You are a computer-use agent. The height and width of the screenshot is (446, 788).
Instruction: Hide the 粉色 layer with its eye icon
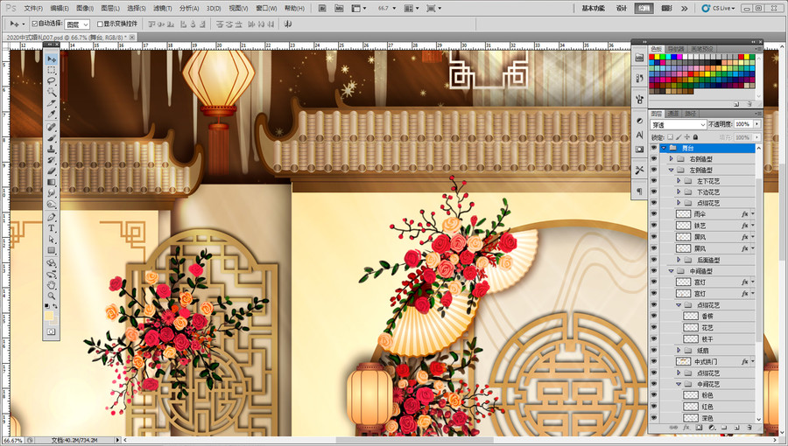click(654, 395)
